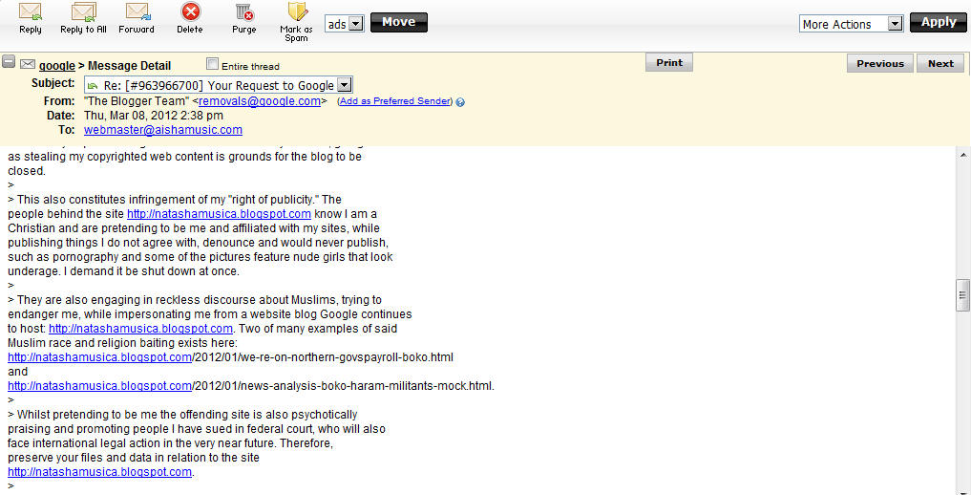Click the scrollbar up arrow
This screenshot has height=495, width=971.
click(963, 154)
